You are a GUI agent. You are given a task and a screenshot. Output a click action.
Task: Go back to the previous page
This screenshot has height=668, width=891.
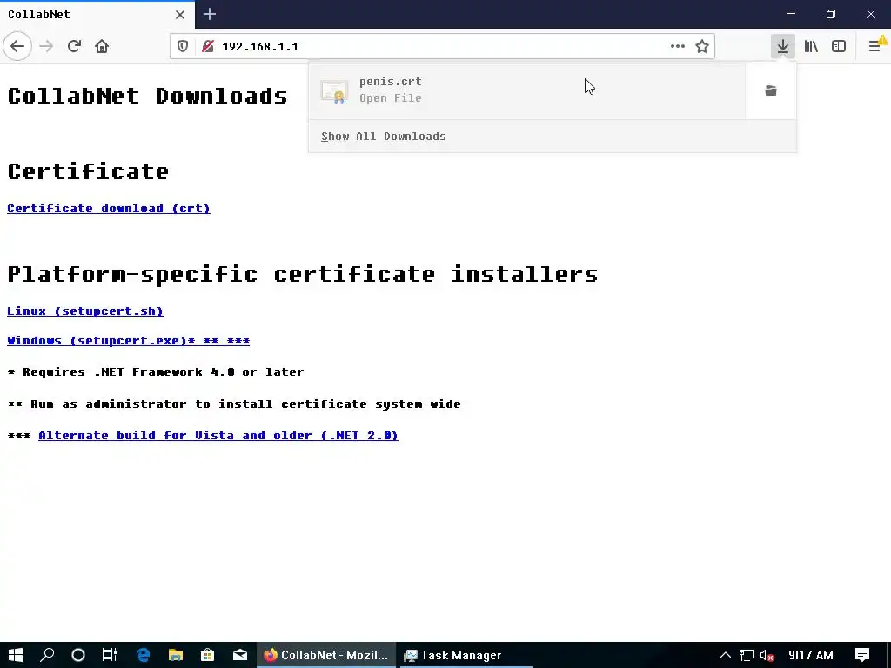tap(17, 46)
